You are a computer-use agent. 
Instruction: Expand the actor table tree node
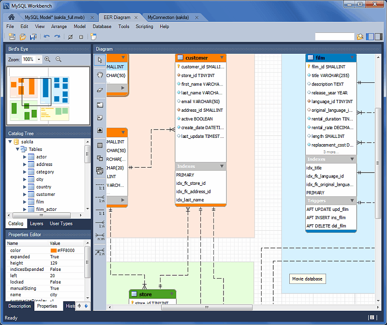click(x=25, y=157)
